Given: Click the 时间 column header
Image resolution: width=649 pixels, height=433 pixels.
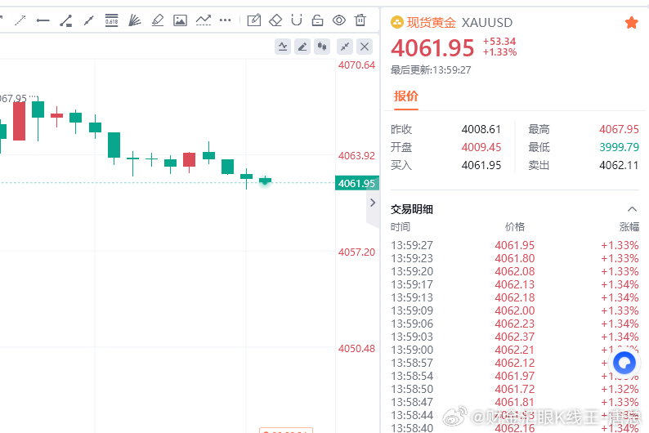Looking at the screenshot, I should [401, 226].
